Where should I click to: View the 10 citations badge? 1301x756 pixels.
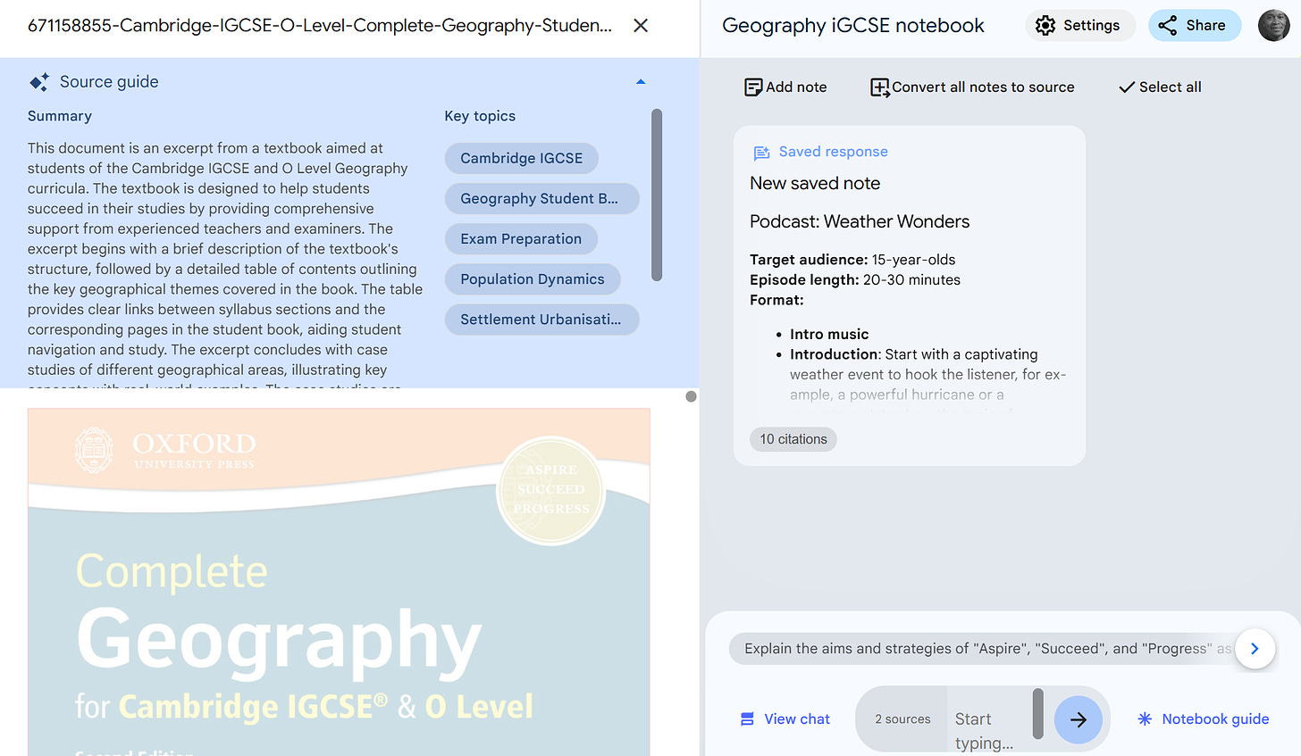coord(793,439)
